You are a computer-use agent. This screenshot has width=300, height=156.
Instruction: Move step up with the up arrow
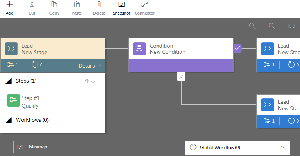pos(87,81)
